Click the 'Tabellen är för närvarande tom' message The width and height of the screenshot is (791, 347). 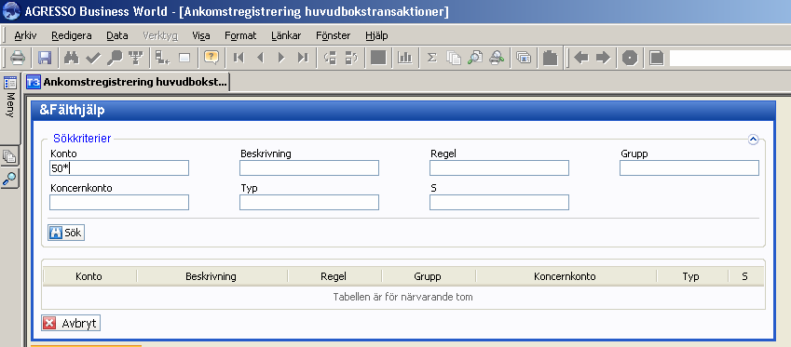point(403,297)
